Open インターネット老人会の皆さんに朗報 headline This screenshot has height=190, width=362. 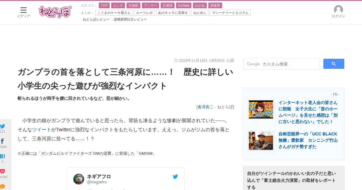click(x=308, y=112)
